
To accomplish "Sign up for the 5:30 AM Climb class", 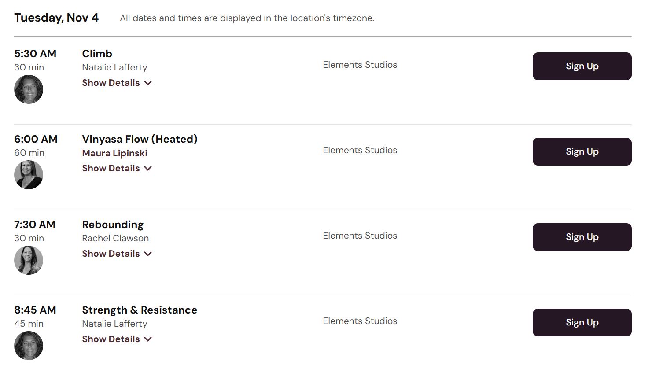I will [x=582, y=66].
